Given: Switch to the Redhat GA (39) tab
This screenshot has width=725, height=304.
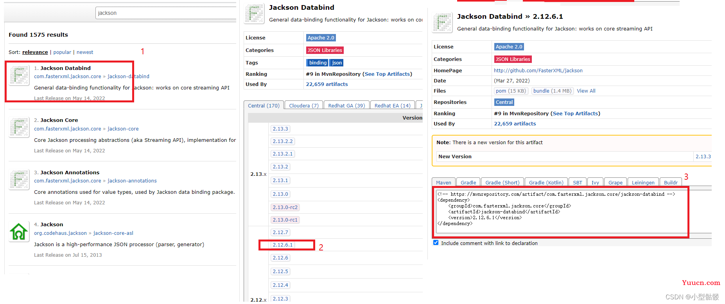Looking at the screenshot, I should click(346, 106).
